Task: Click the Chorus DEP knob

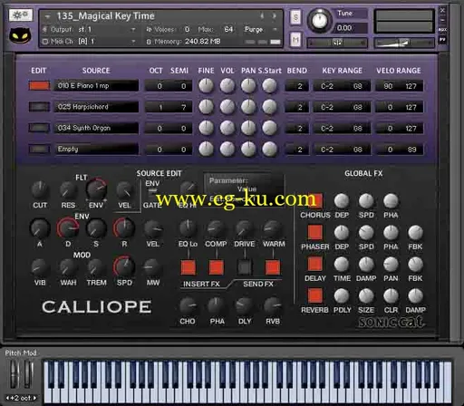Action: tap(342, 201)
